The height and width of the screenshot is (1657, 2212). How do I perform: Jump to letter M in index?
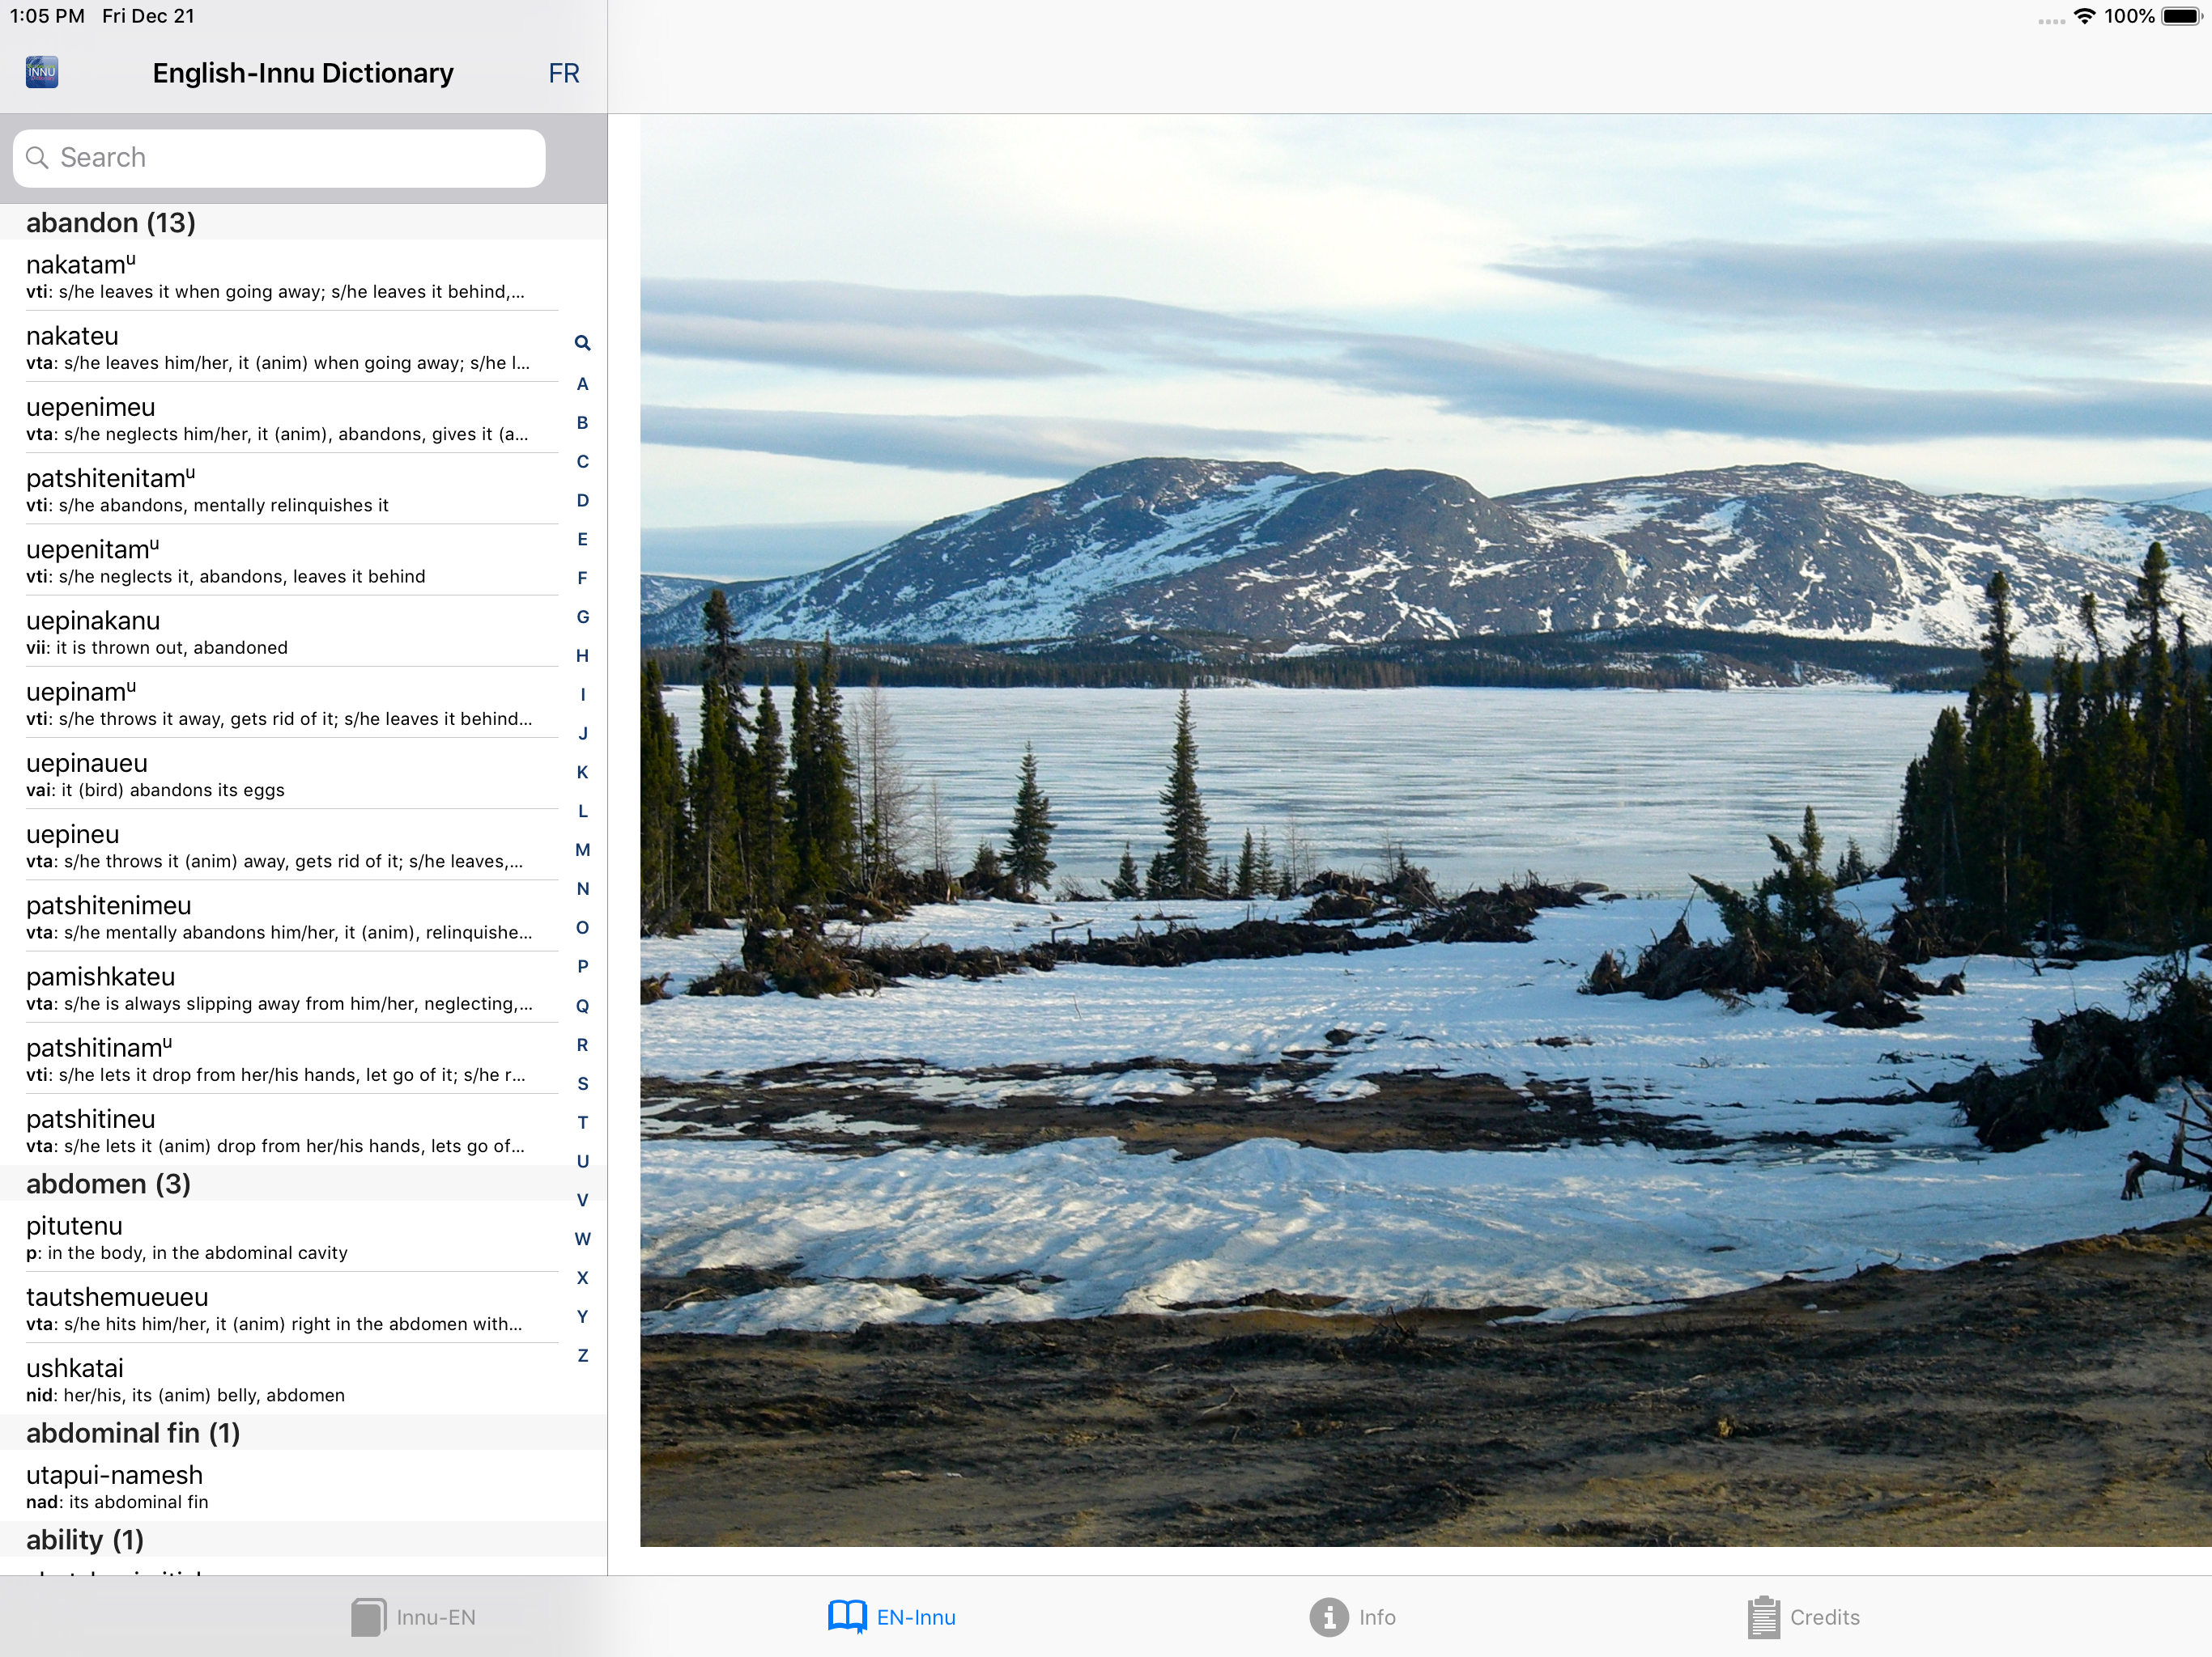582,850
